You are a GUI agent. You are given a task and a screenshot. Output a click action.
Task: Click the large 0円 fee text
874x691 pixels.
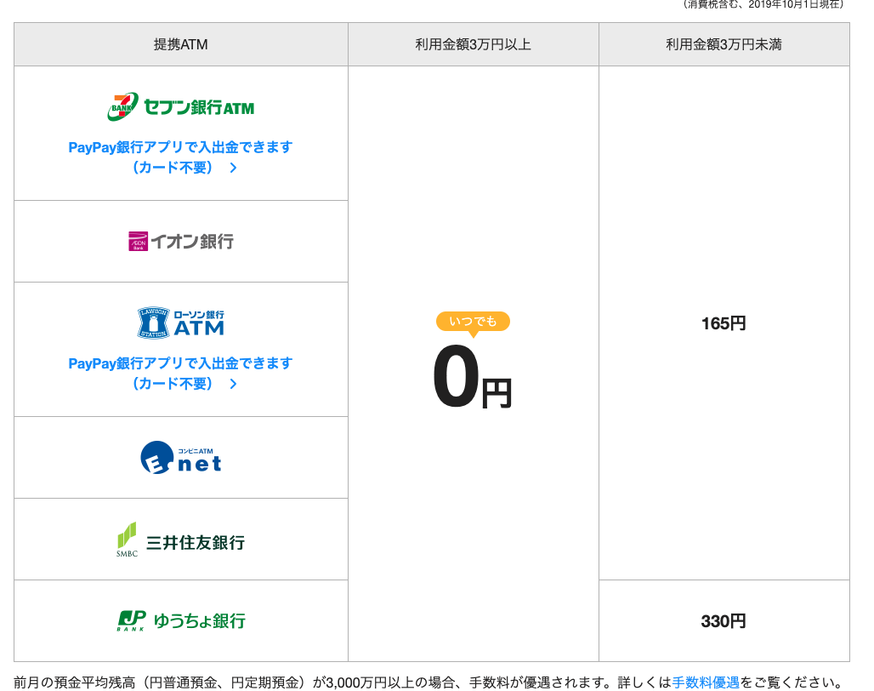[x=472, y=376]
